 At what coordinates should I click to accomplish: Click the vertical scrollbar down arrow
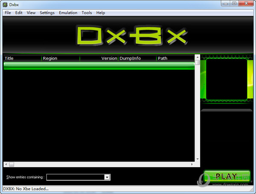198,159
